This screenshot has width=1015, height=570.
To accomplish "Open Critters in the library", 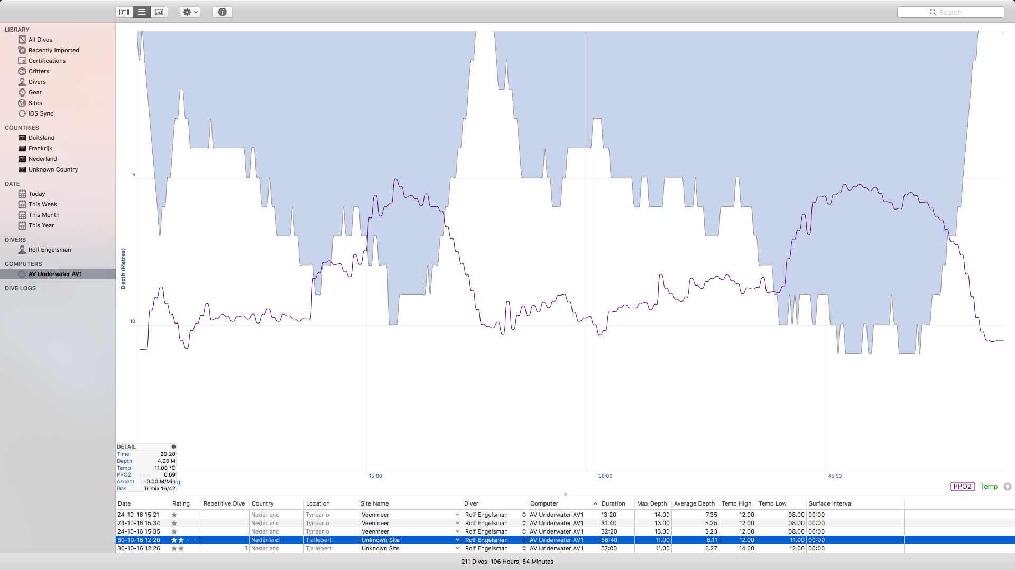I will pyautogui.click(x=39, y=71).
